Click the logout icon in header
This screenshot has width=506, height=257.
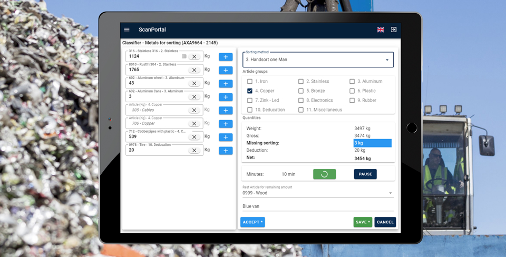click(x=394, y=30)
